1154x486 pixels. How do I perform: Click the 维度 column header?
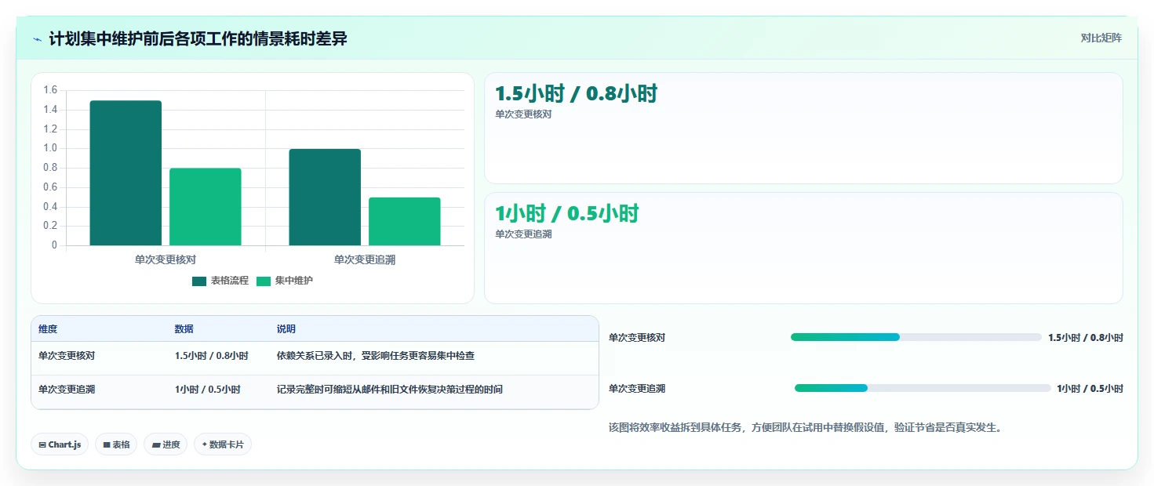(49, 329)
